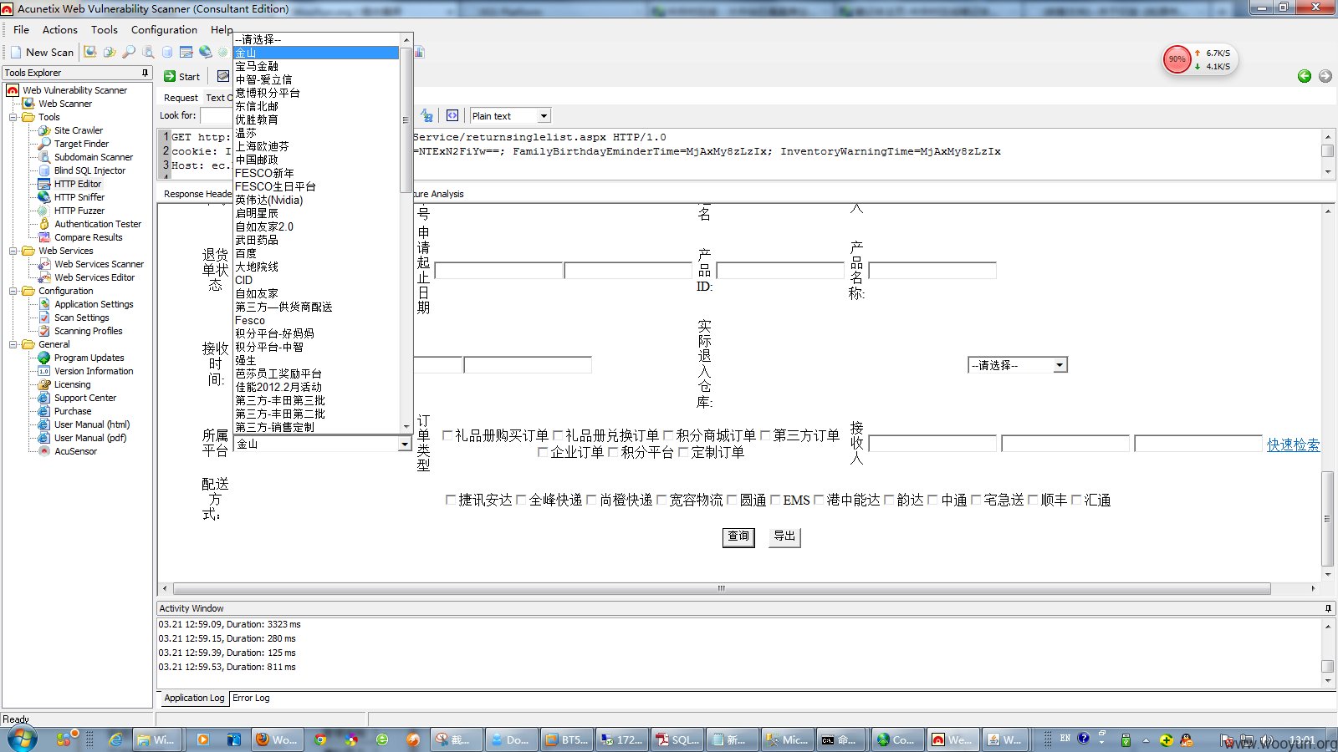Click the 快速检索 link
Viewport: 1338px width, 752px height.
coord(1293,445)
